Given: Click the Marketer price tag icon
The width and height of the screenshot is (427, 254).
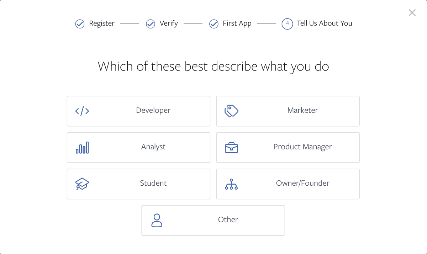Looking at the screenshot, I should click(231, 111).
